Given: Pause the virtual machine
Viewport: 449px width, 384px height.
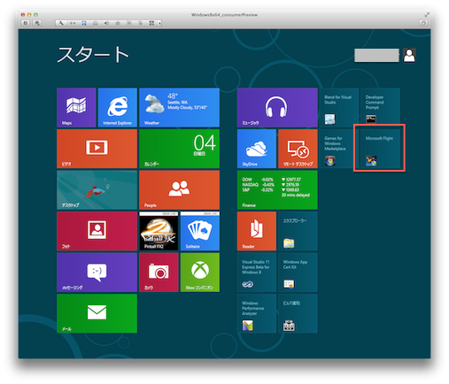Looking at the screenshot, I should click(26, 23).
